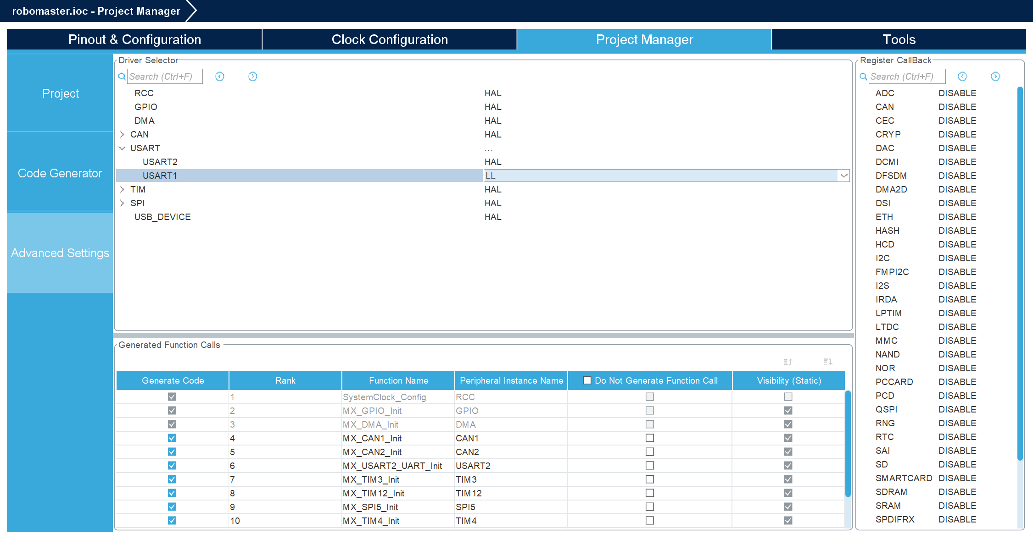Uncheck Generate Code for MX_CAN1_Init
Screen dimensions: 1033x539
(172, 438)
